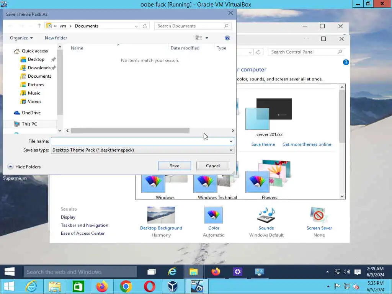Open Settings gear app on guest taskbar
Screen dimensions: 392x294
pyautogui.click(x=237, y=272)
